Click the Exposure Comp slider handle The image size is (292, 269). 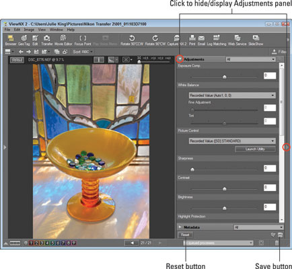point(224,77)
